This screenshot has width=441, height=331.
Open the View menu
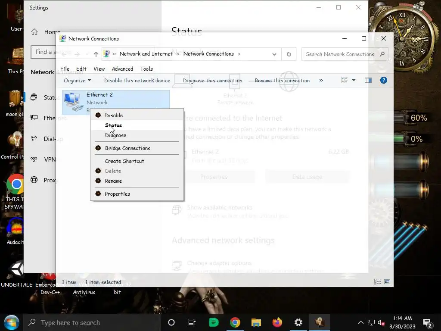tap(99, 69)
